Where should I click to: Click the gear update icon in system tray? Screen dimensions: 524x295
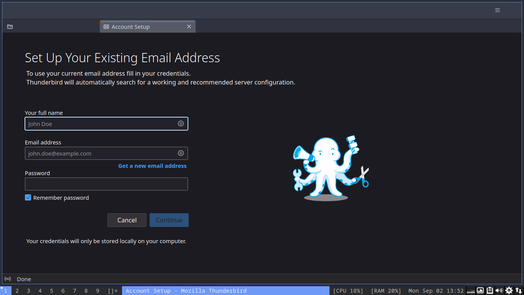(x=509, y=290)
